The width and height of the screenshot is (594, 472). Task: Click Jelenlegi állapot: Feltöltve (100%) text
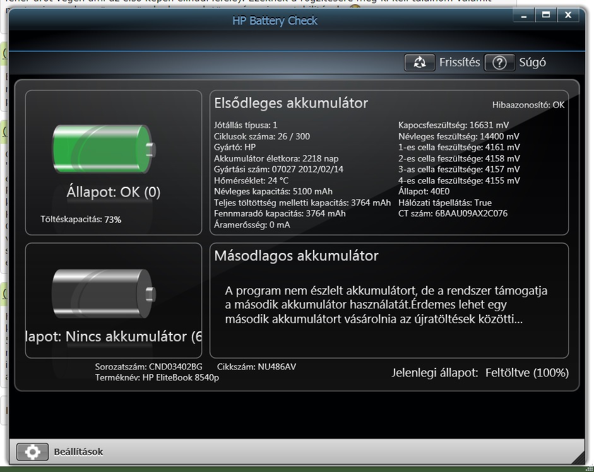(480, 373)
